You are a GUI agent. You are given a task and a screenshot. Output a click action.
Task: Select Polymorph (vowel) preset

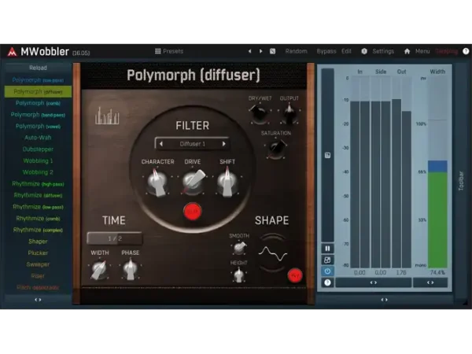tap(38, 126)
